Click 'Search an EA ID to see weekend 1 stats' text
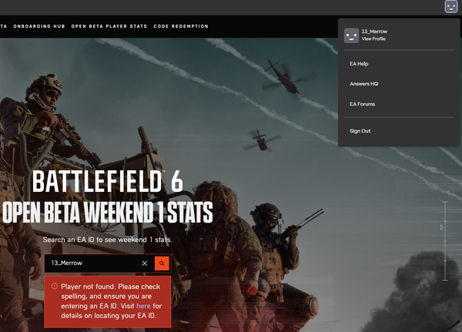The image size is (462, 332). pos(108,240)
